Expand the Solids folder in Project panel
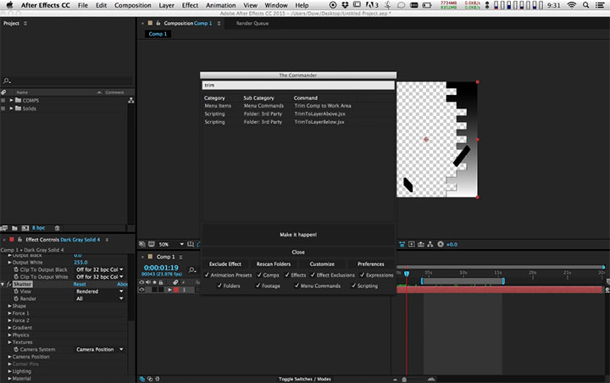 pyautogui.click(x=11, y=108)
